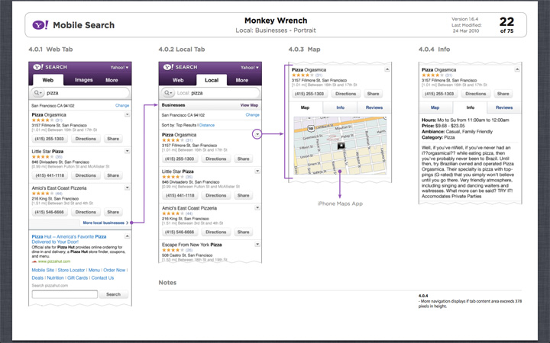This screenshot has width=550, height=343.
Task: Collapse Pizza Orgasmica details in the Map screen
Action: 386,71
